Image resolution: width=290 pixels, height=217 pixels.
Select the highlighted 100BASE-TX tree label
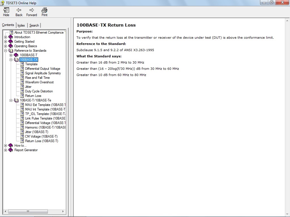point(29,60)
